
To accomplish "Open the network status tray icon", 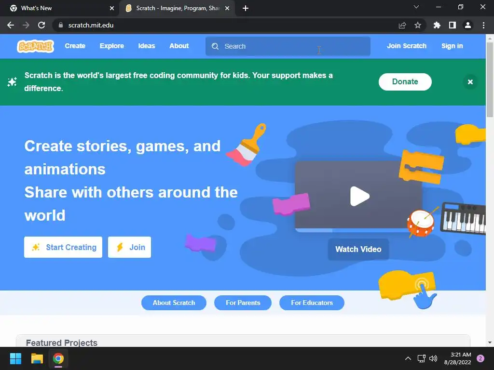I will click(421, 358).
